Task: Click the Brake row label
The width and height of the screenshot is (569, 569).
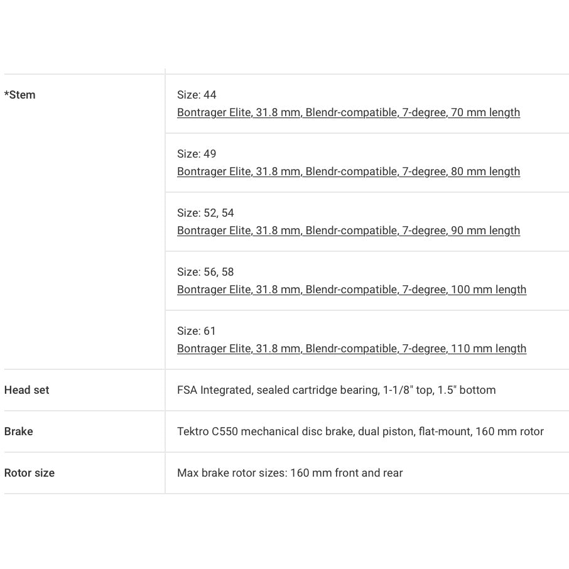Action: [19, 431]
